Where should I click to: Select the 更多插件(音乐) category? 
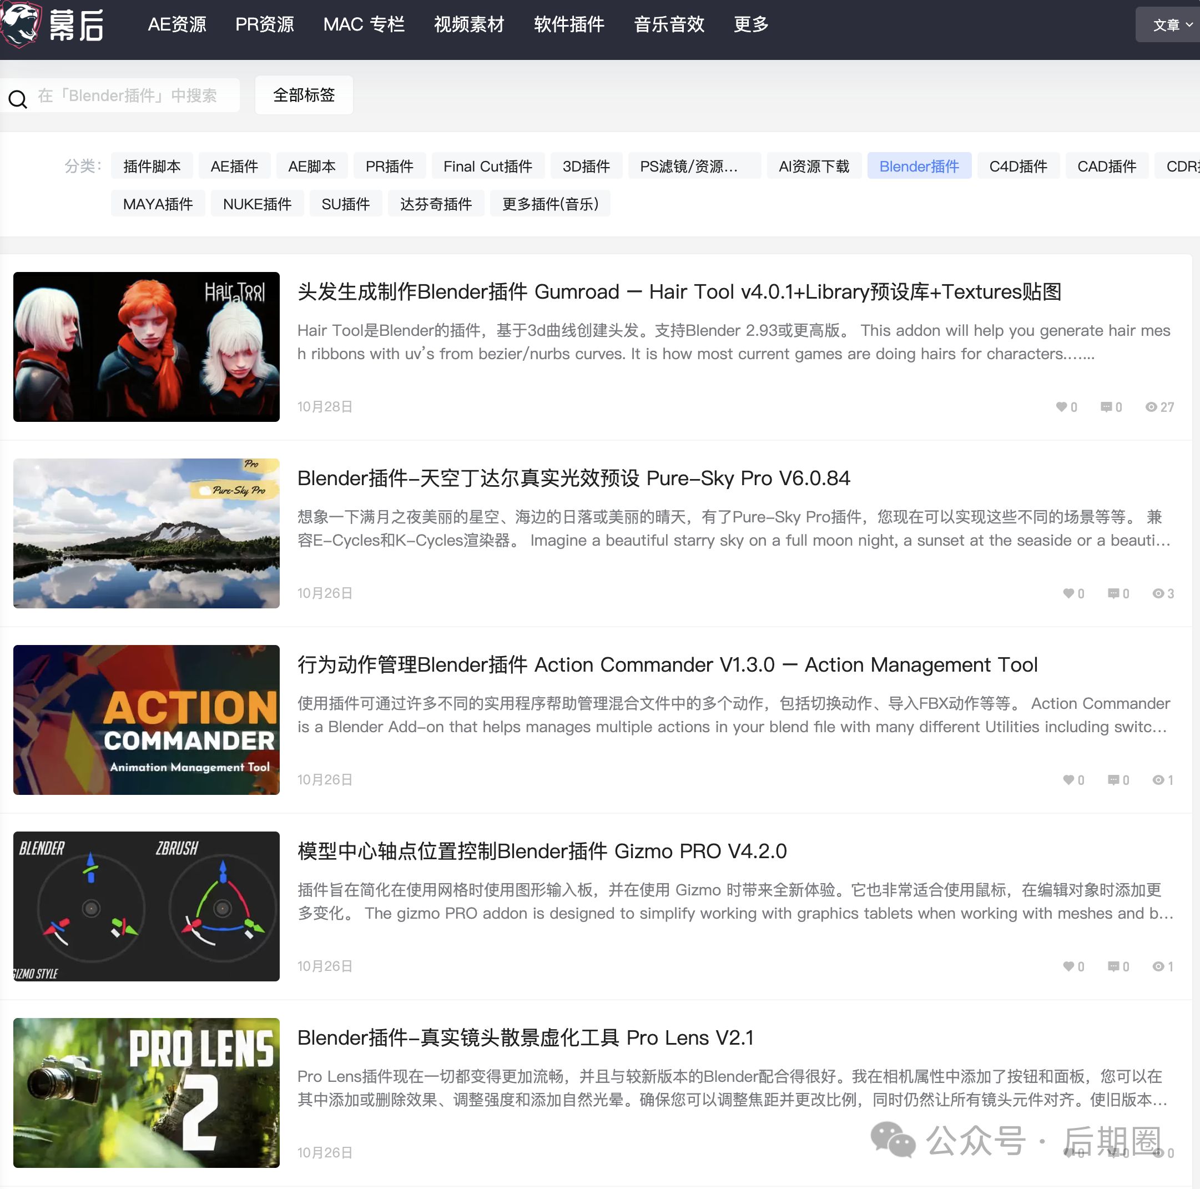click(x=550, y=204)
